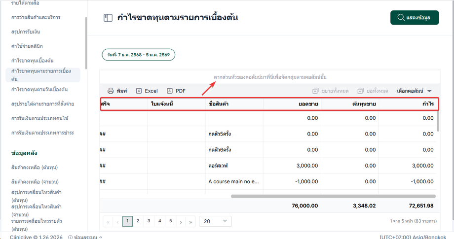The width and height of the screenshot is (454, 239).
Task: Open กำไรขาดทุนตามวันเบื้องต้น report in sidebar
Action: click(39, 89)
